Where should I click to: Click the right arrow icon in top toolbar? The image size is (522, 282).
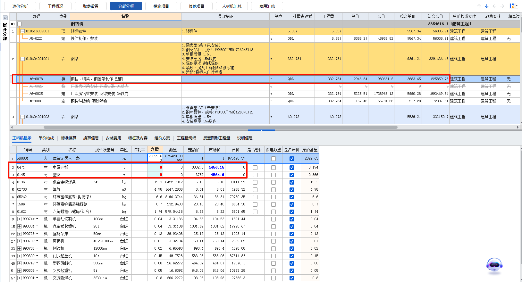502,6
